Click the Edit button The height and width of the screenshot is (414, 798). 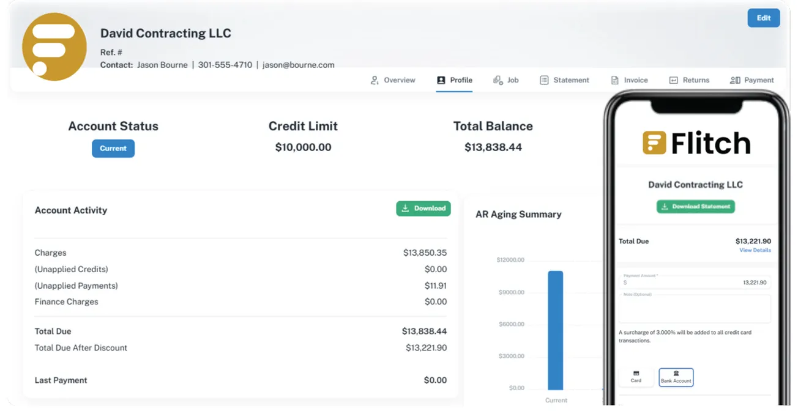[763, 18]
